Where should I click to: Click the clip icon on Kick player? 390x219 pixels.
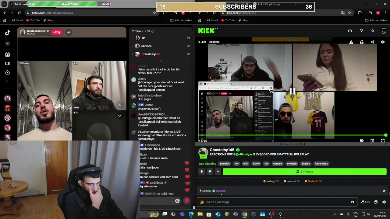(x=362, y=42)
